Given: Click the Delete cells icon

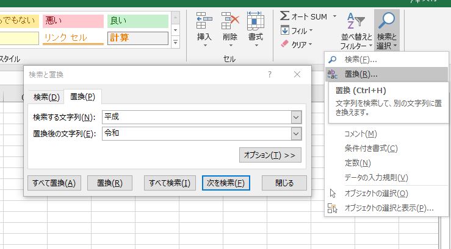Looking at the screenshot, I should coord(230,20).
